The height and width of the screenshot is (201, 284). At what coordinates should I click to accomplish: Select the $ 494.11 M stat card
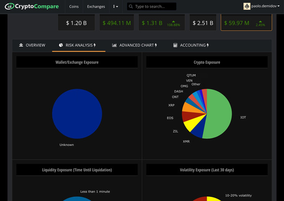117,23
